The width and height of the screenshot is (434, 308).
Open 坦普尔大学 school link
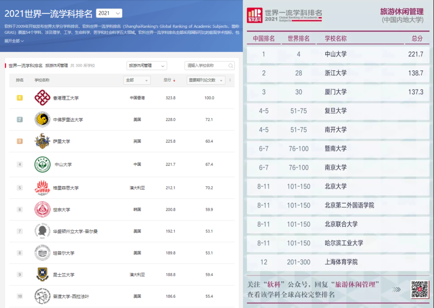pyautogui.click(x=63, y=253)
